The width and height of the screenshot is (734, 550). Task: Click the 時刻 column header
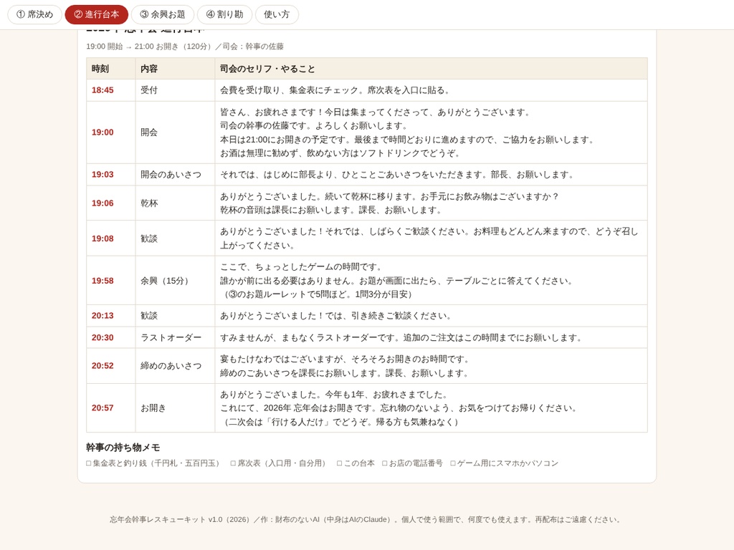tap(111, 69)
